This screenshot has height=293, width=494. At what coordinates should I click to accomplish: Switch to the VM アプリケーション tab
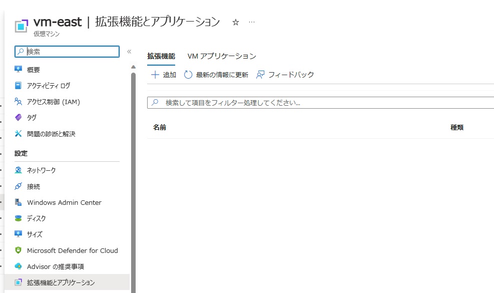pos(221,56)
